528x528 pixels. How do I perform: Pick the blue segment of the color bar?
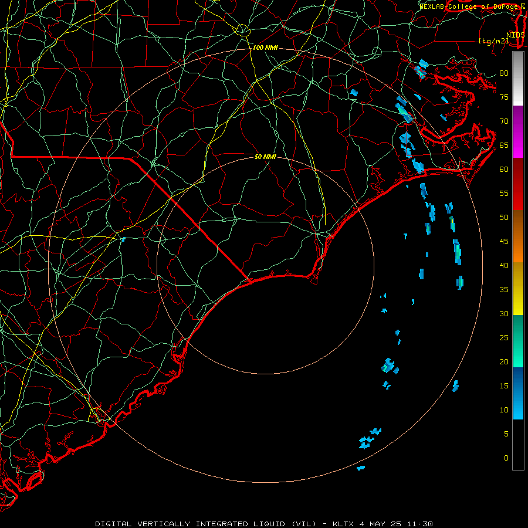[x=518, y=393]
